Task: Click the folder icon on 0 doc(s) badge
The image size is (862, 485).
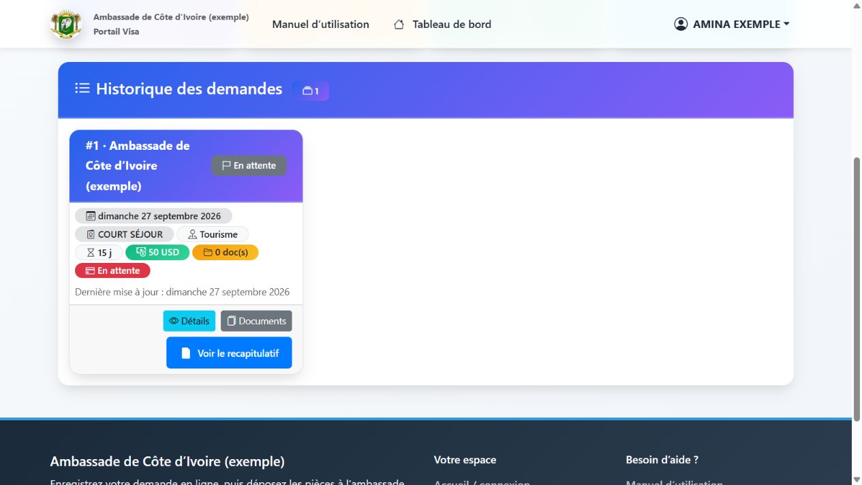Action: click(208, 253)
